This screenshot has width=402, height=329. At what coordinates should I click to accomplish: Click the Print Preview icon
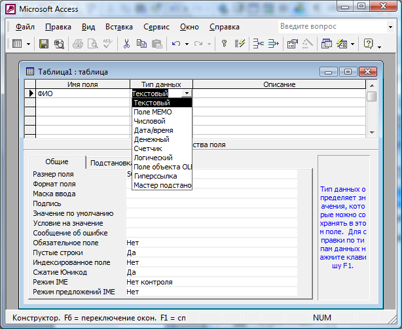tap(93, 44)
